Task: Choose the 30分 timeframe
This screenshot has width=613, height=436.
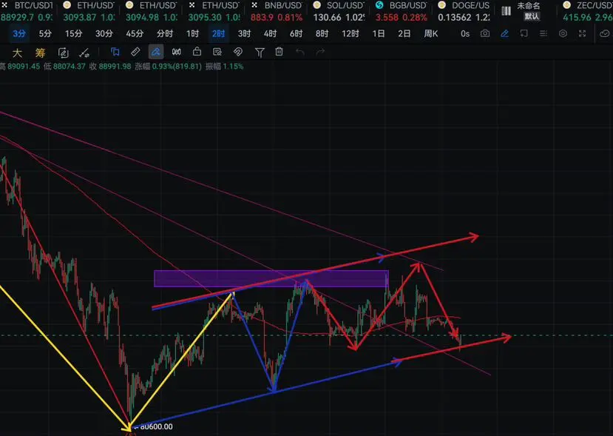Action: click(104, 33)
